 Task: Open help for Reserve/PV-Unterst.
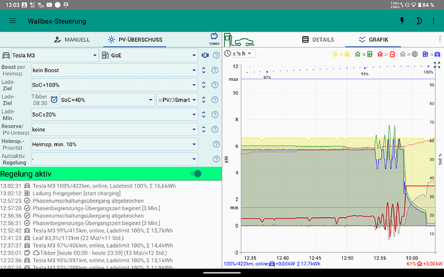[215, 129]
